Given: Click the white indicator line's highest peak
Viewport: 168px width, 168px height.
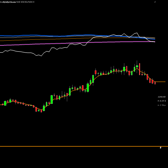Looking at the screenshot, I should pyautogui.click(x=137, y=33).
